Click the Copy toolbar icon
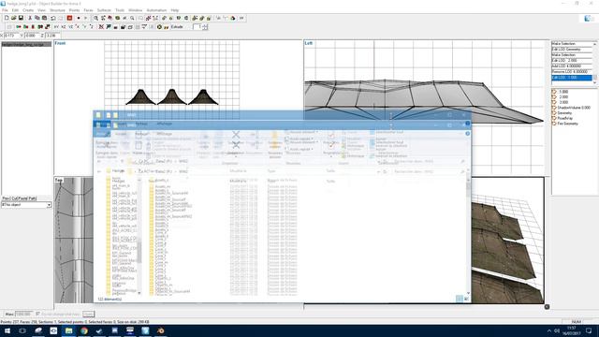 coord(37,18)
